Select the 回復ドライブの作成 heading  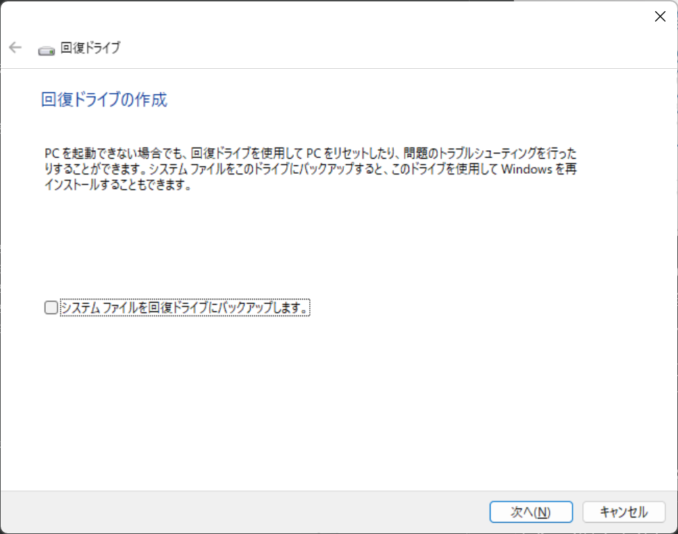coord(103,99)
